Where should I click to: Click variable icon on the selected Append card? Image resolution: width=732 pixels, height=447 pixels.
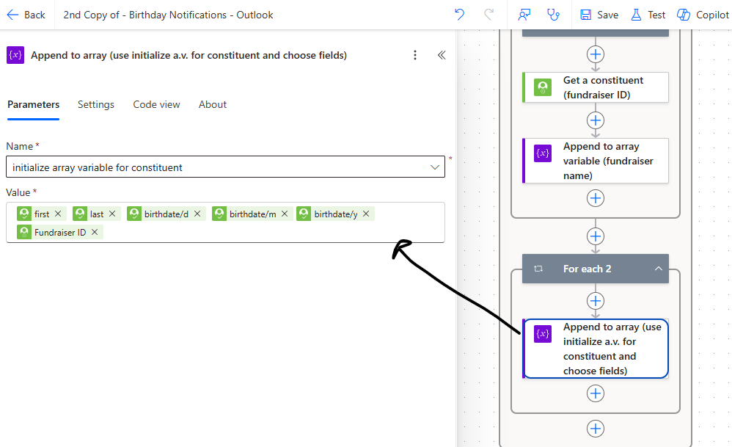pyautogui.click(x=543, y=334)
